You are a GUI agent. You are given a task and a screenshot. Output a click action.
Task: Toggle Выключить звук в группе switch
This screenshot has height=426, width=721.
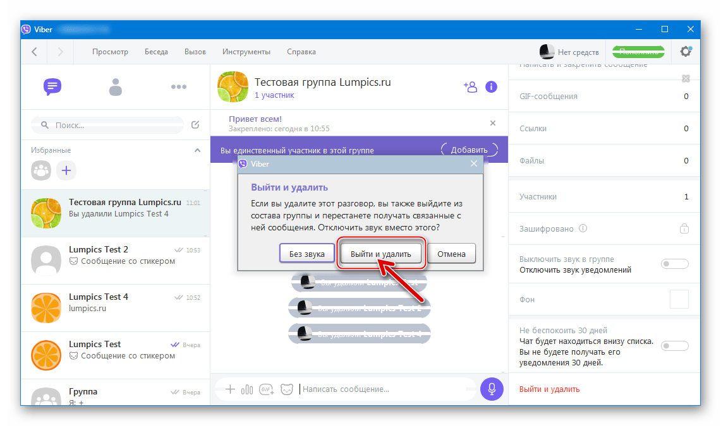click(675, 264)
